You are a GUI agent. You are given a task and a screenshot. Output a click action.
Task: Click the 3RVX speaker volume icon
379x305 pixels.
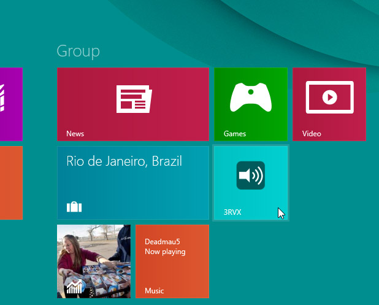(x=251, y=176)
